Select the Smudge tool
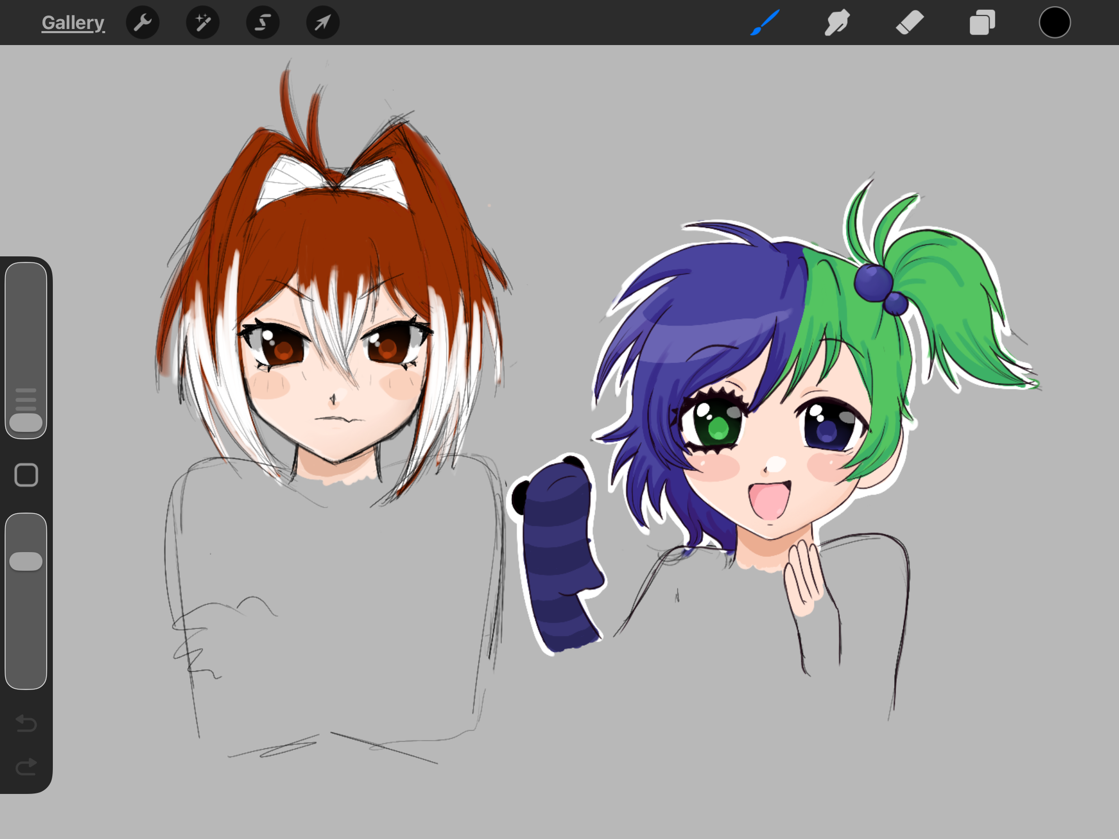The image size is (1119, 839). click(x=837, y=23)
